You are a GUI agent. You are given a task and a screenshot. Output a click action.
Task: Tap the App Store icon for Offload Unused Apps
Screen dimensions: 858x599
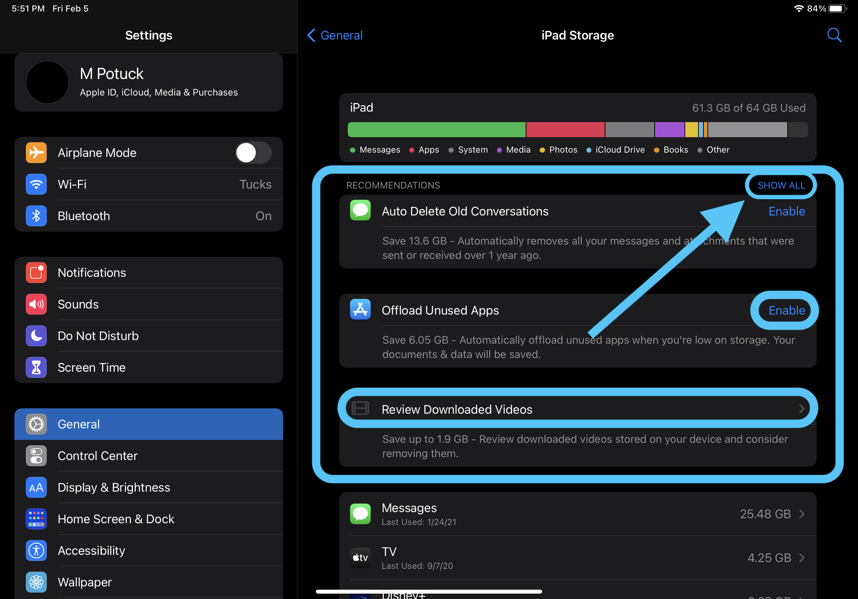[360, 310]
